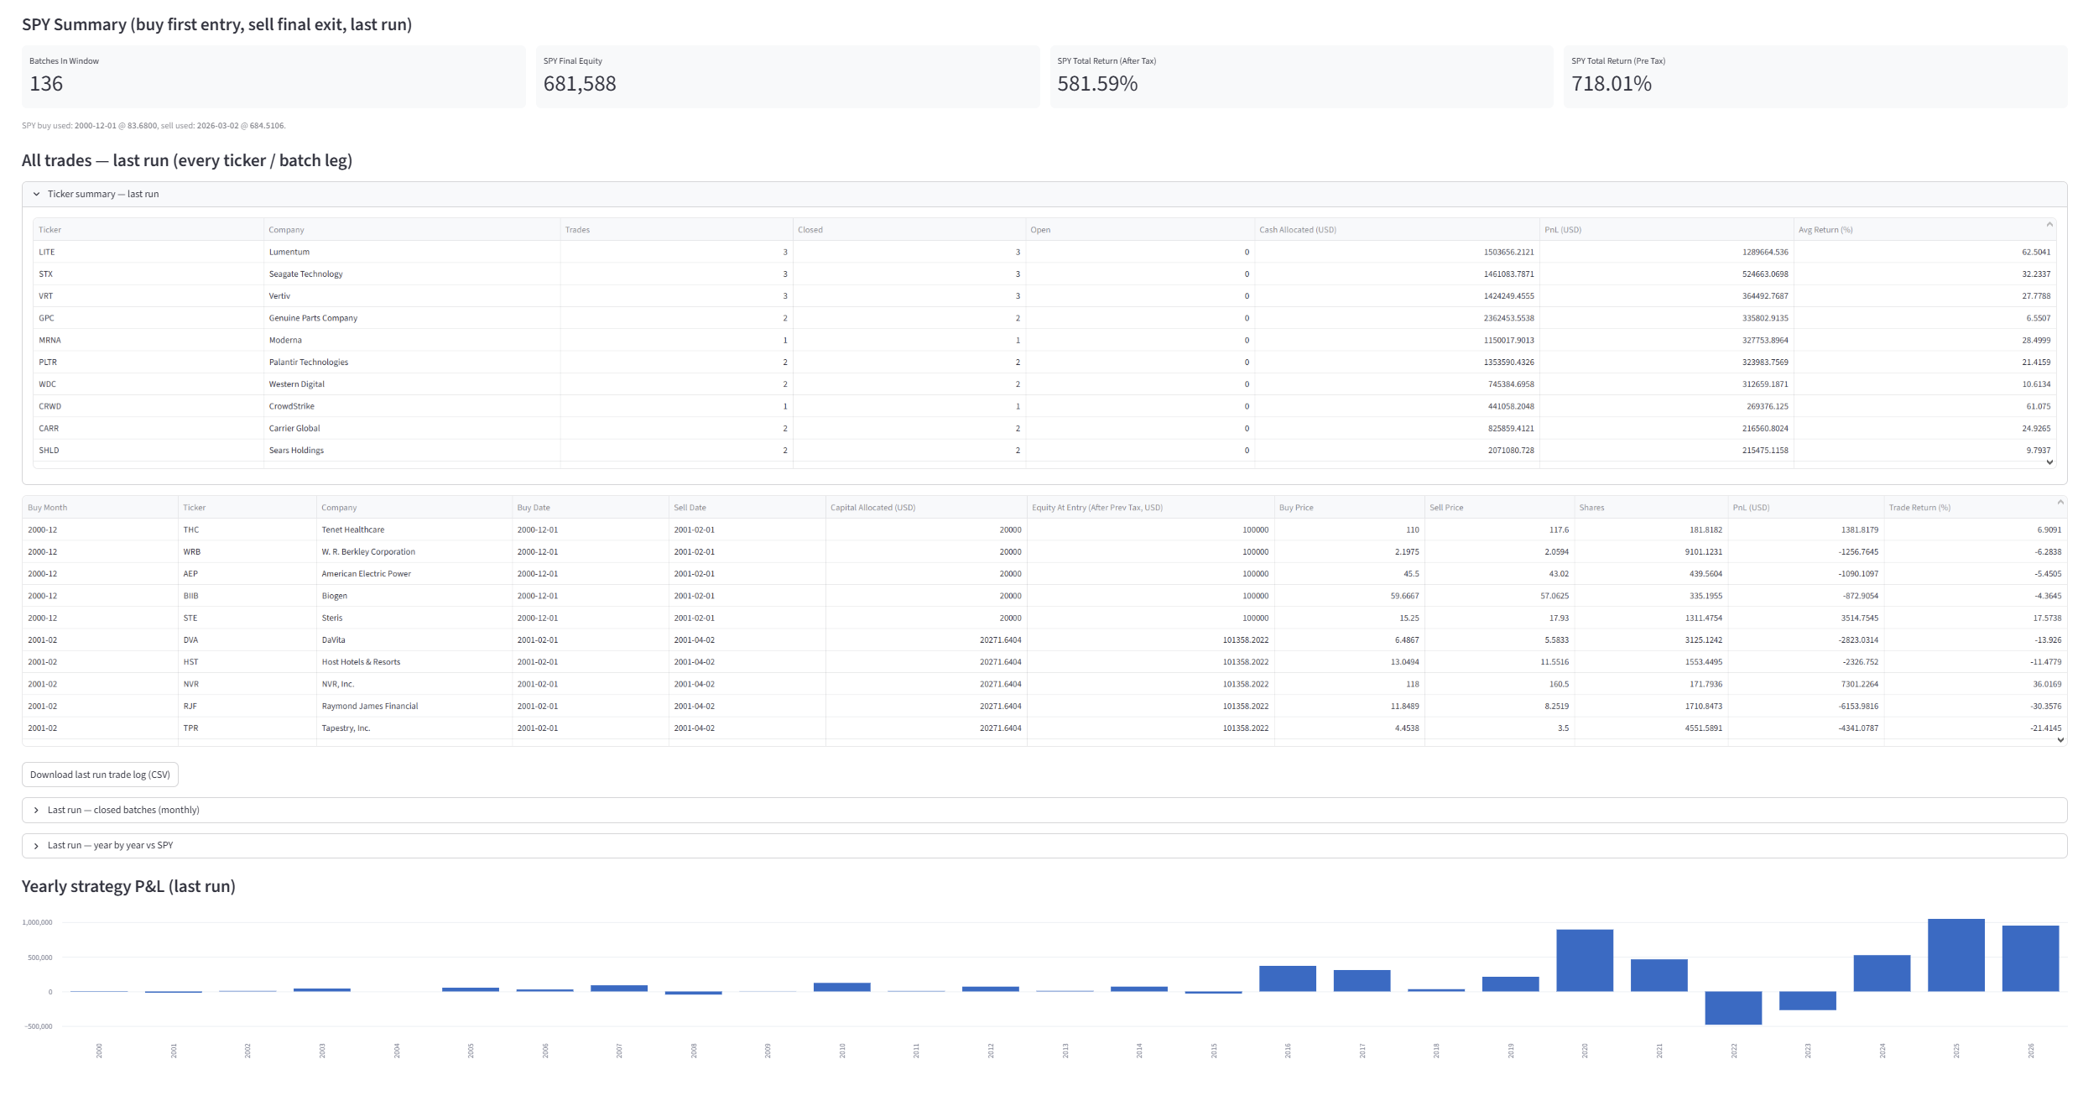Screen dimensions: 2083x1106
Task: Click the 2025 bar in yearly P&L chart
Action: (x=1955, y=955)
